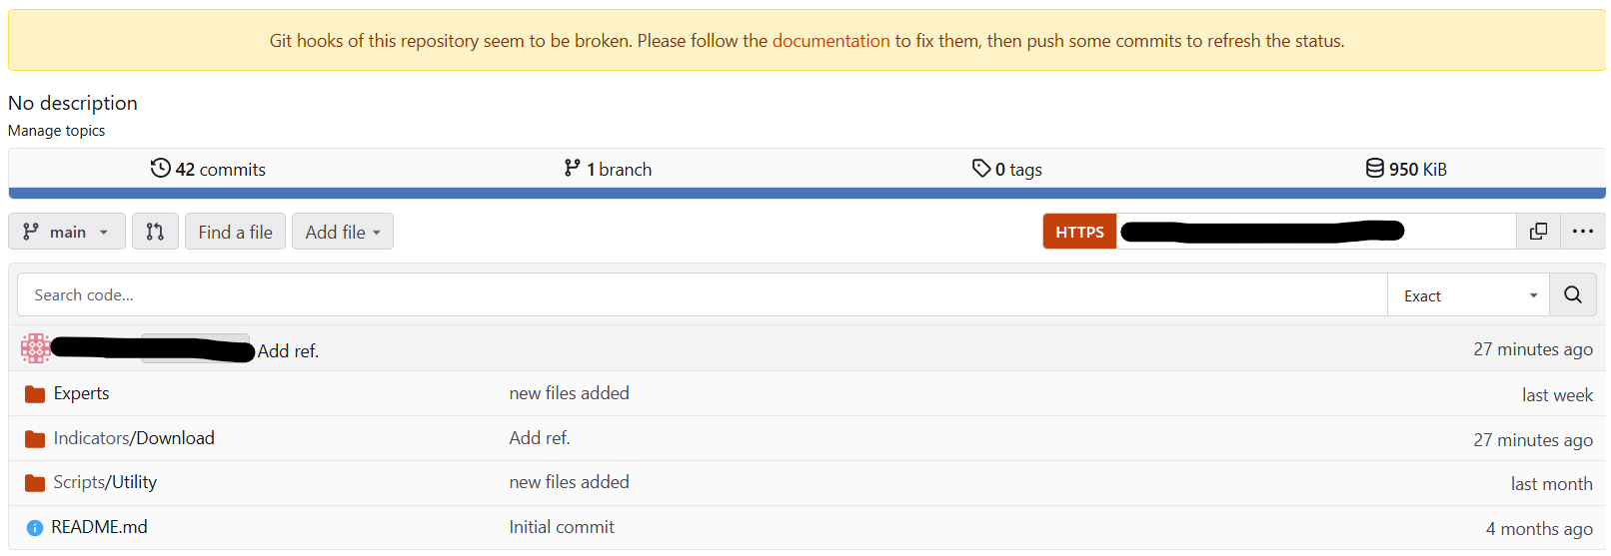Viewport: 1611px width, 556px height.
Task: View the 42 commits history
Action: coord(208,169)
